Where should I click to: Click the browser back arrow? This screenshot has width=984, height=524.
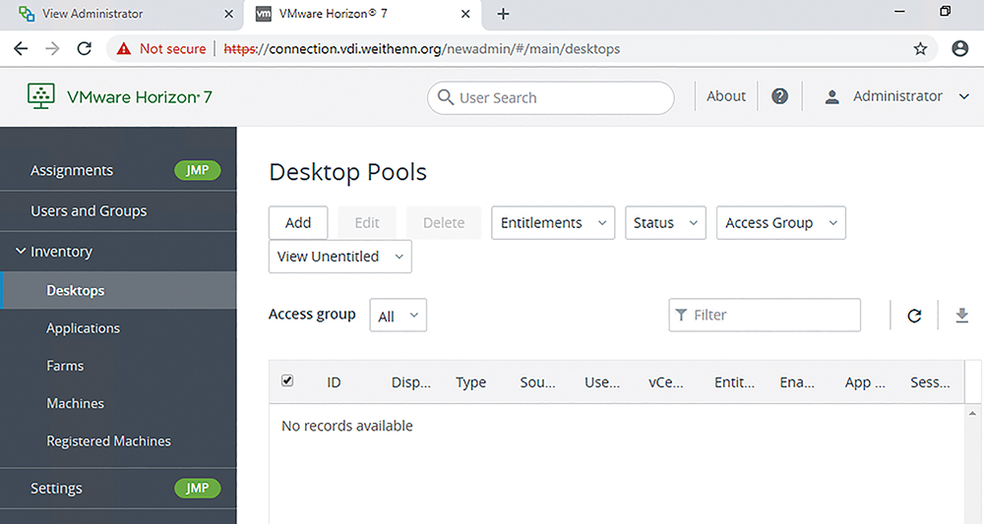coord(21,49)
